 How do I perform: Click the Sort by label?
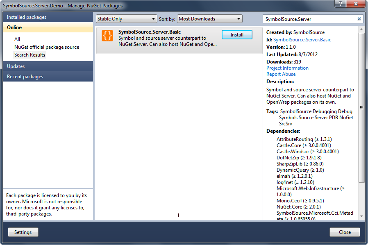(x=167, y=19)
